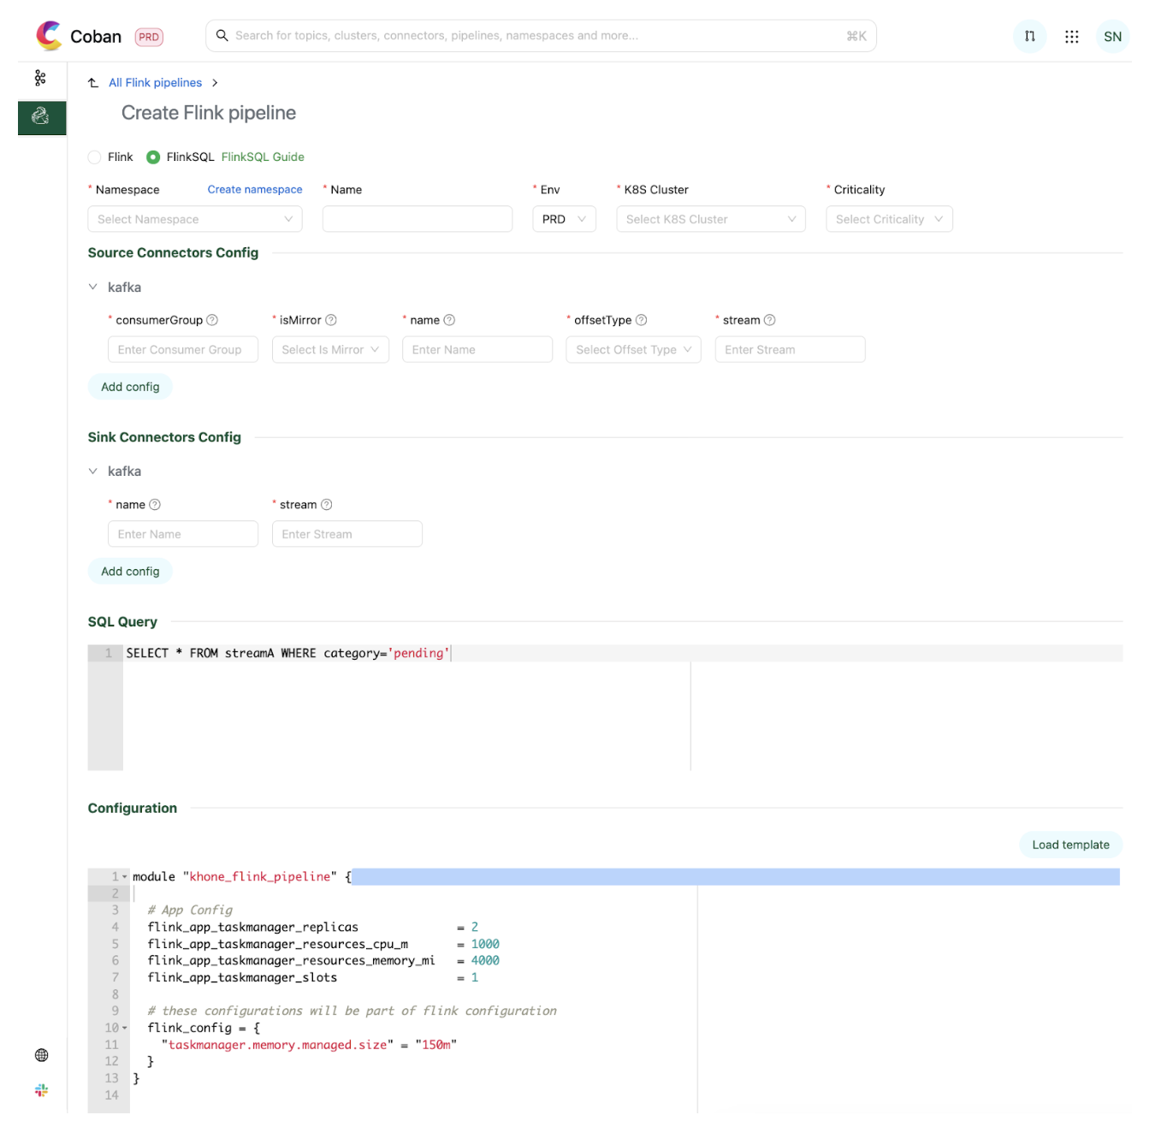Focus the global search box
Image resolution: width=1155 pixels, height=1121 pixels.
tap(541, 36)
